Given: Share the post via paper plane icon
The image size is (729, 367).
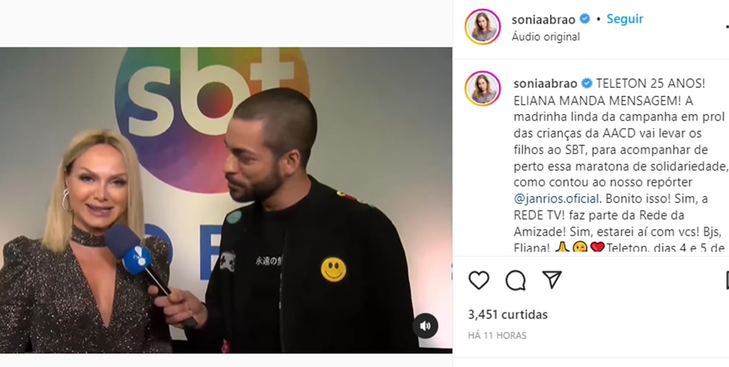Looking at the screenshot, I should tap(552, 280).
